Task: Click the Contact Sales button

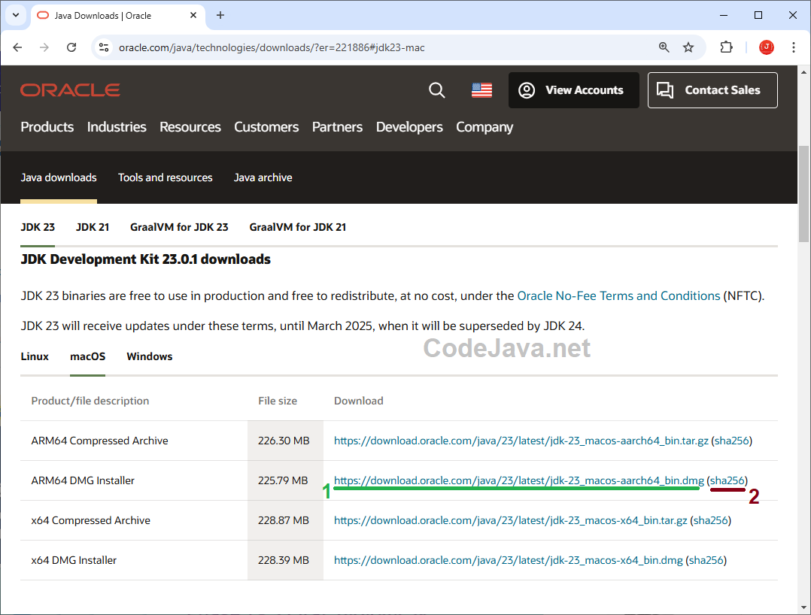Action: (712, 90)
